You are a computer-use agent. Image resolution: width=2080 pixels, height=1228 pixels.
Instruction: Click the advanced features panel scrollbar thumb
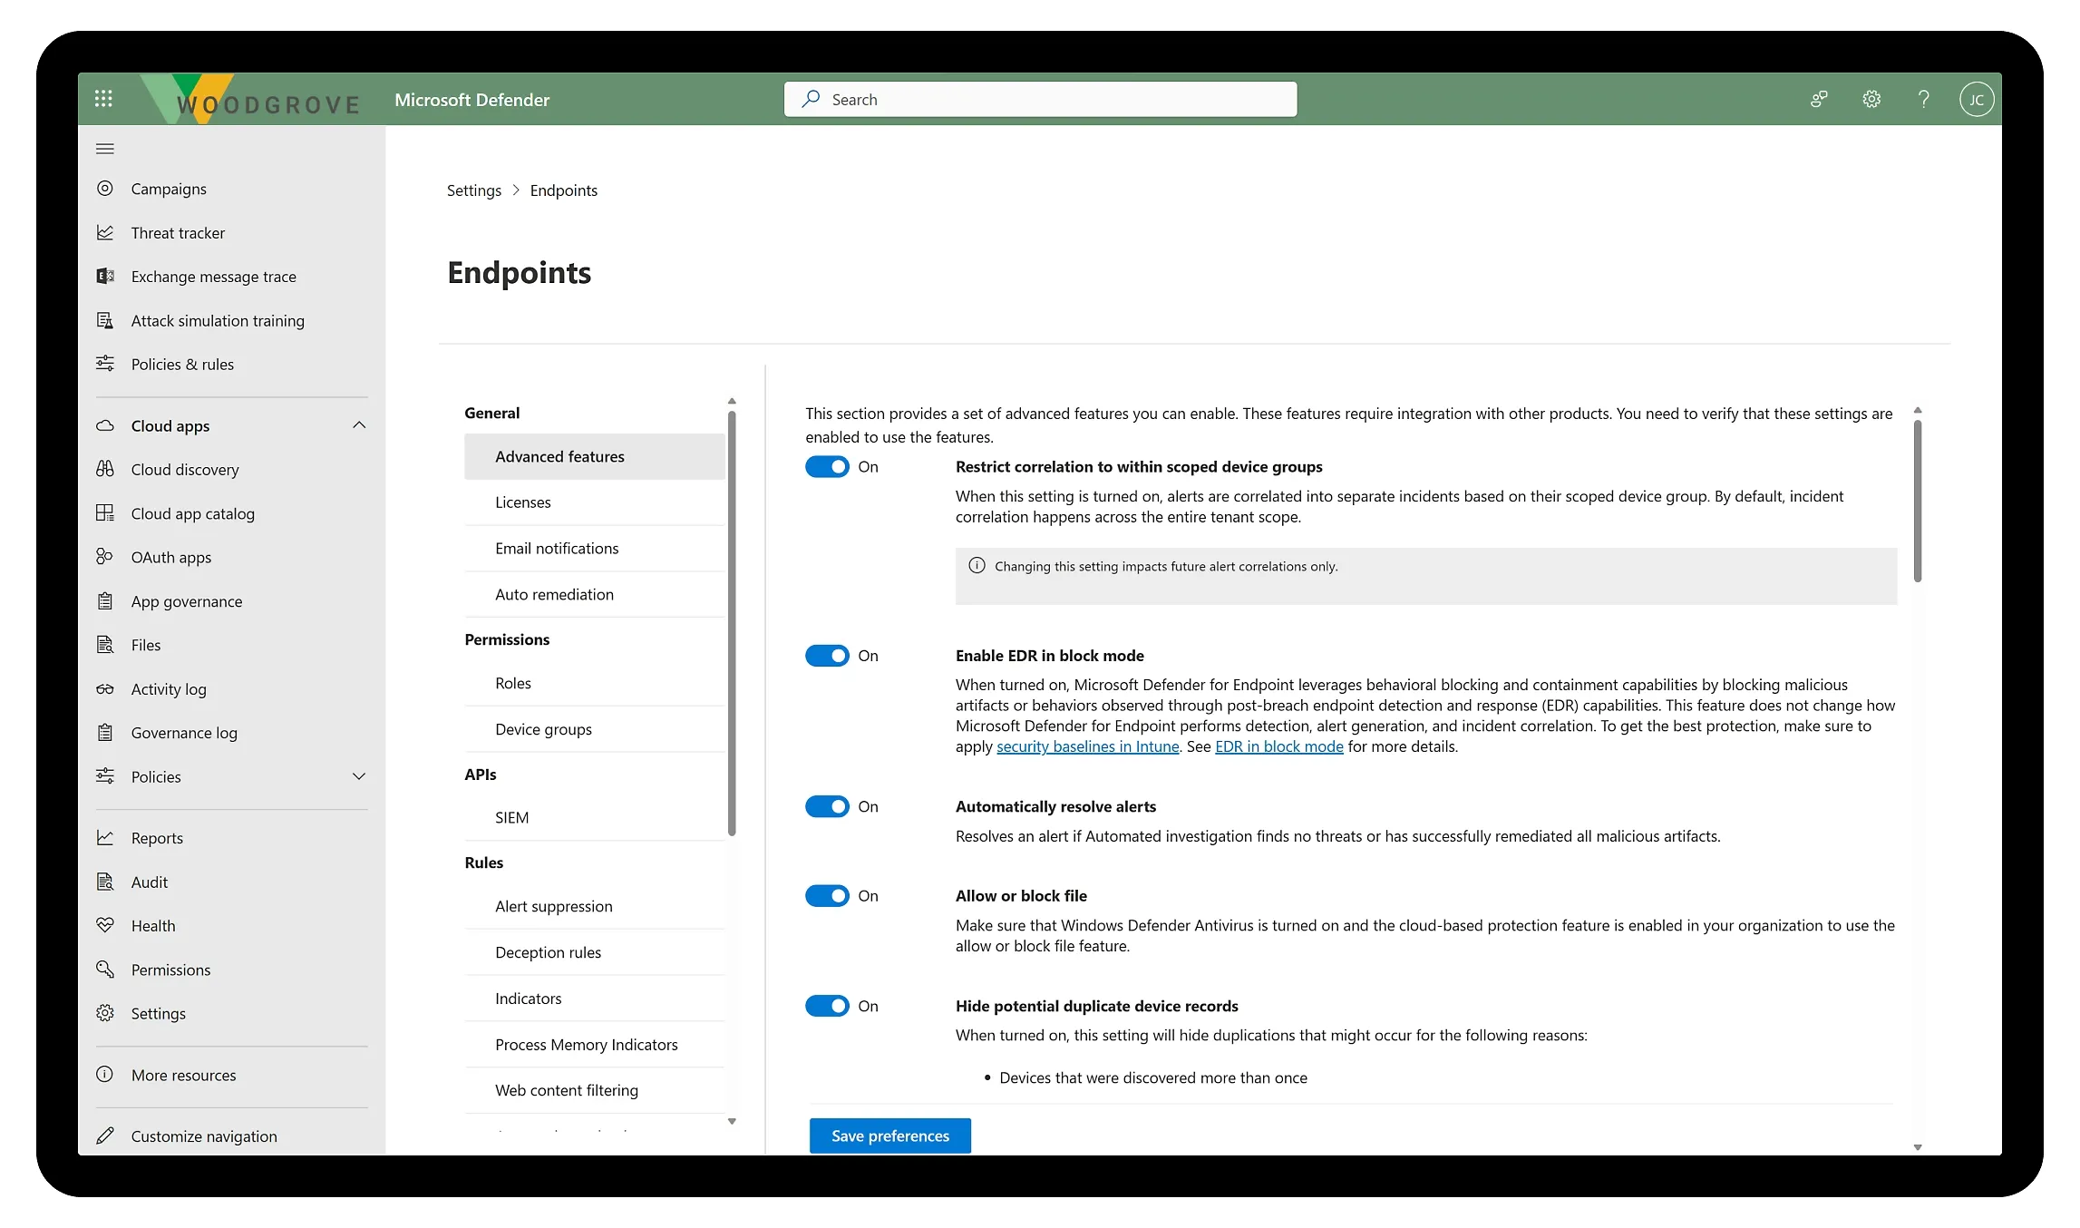pos(1918,499)
